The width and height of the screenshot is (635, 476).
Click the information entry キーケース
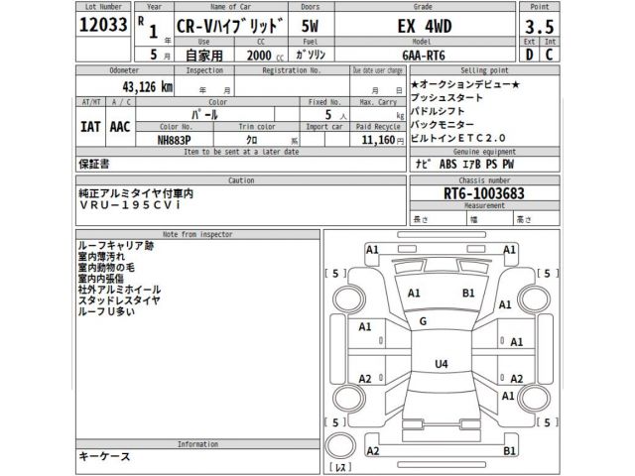click(x=104, y=456)
